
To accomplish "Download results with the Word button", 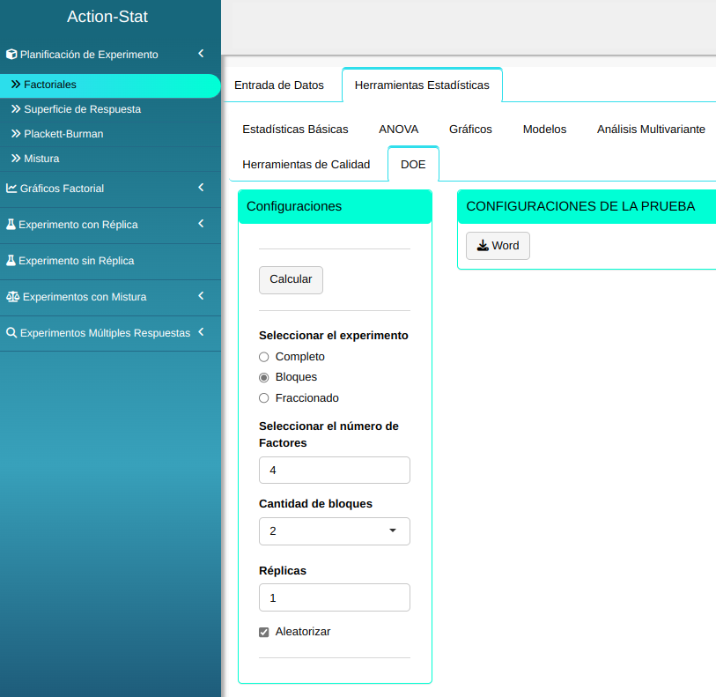I will click(x=498, y=246).
